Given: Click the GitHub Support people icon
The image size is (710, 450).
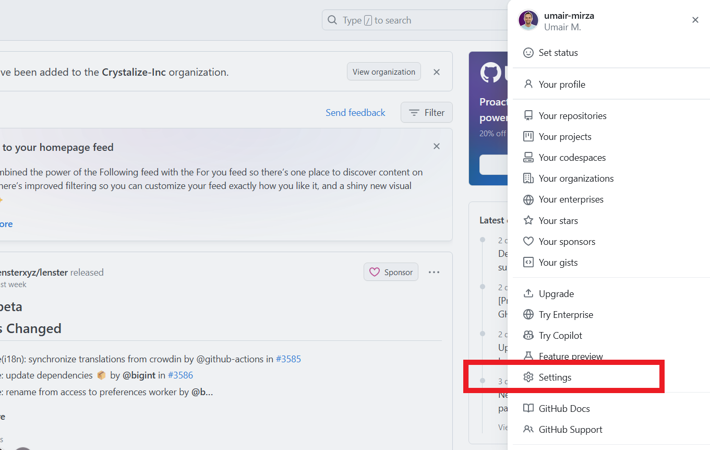Looking at the screenshot, I should tap(528, 430).
